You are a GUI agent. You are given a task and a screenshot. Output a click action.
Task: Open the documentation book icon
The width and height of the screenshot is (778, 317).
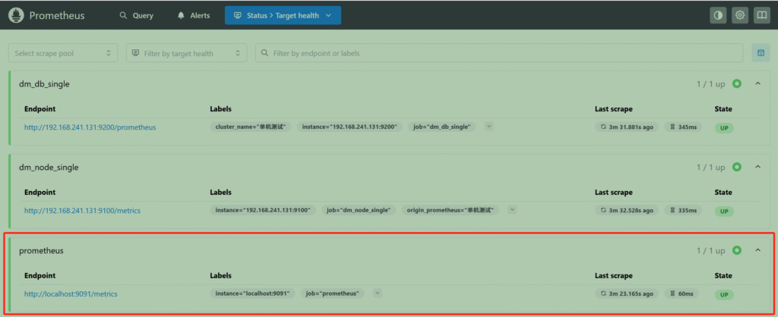pos(761,15)
